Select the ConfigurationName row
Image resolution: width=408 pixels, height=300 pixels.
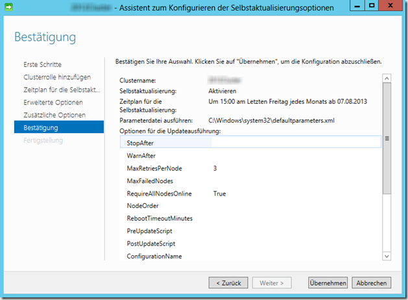[250, 256]
